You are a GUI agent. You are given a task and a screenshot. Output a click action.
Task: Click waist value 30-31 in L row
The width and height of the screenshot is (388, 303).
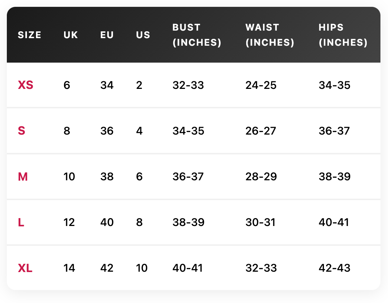[x=260, y=222]
